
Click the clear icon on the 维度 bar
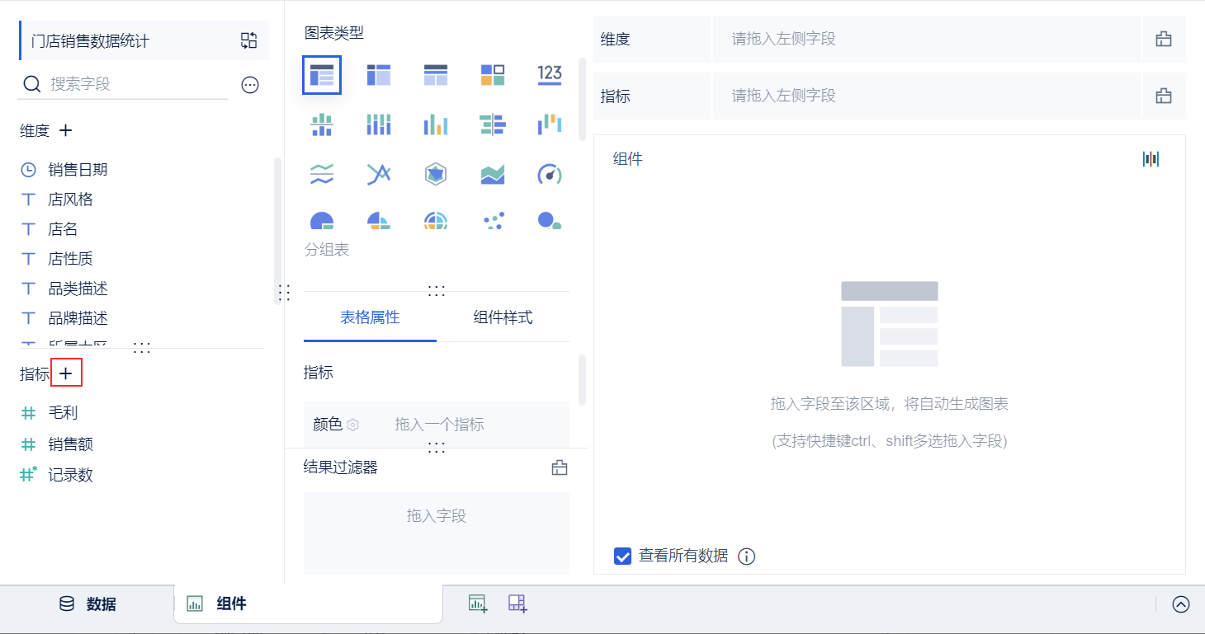tap(1164, 39)
